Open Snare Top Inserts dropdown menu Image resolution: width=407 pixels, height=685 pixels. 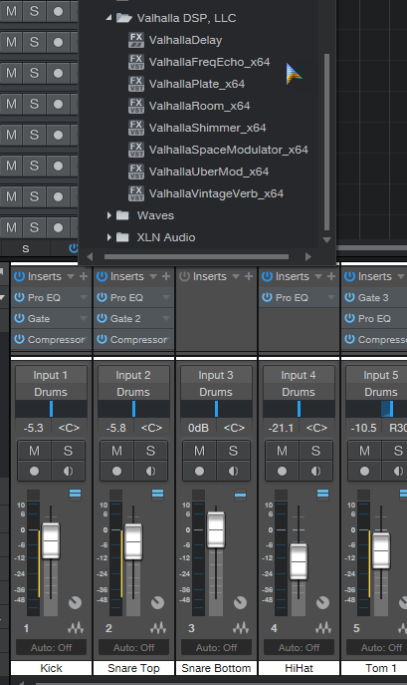coord(152,276)
